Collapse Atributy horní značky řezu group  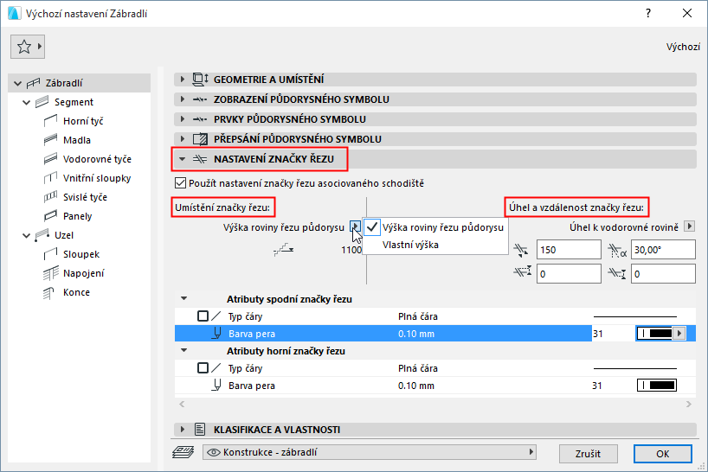pyautogui.click(x=183, y=350)
